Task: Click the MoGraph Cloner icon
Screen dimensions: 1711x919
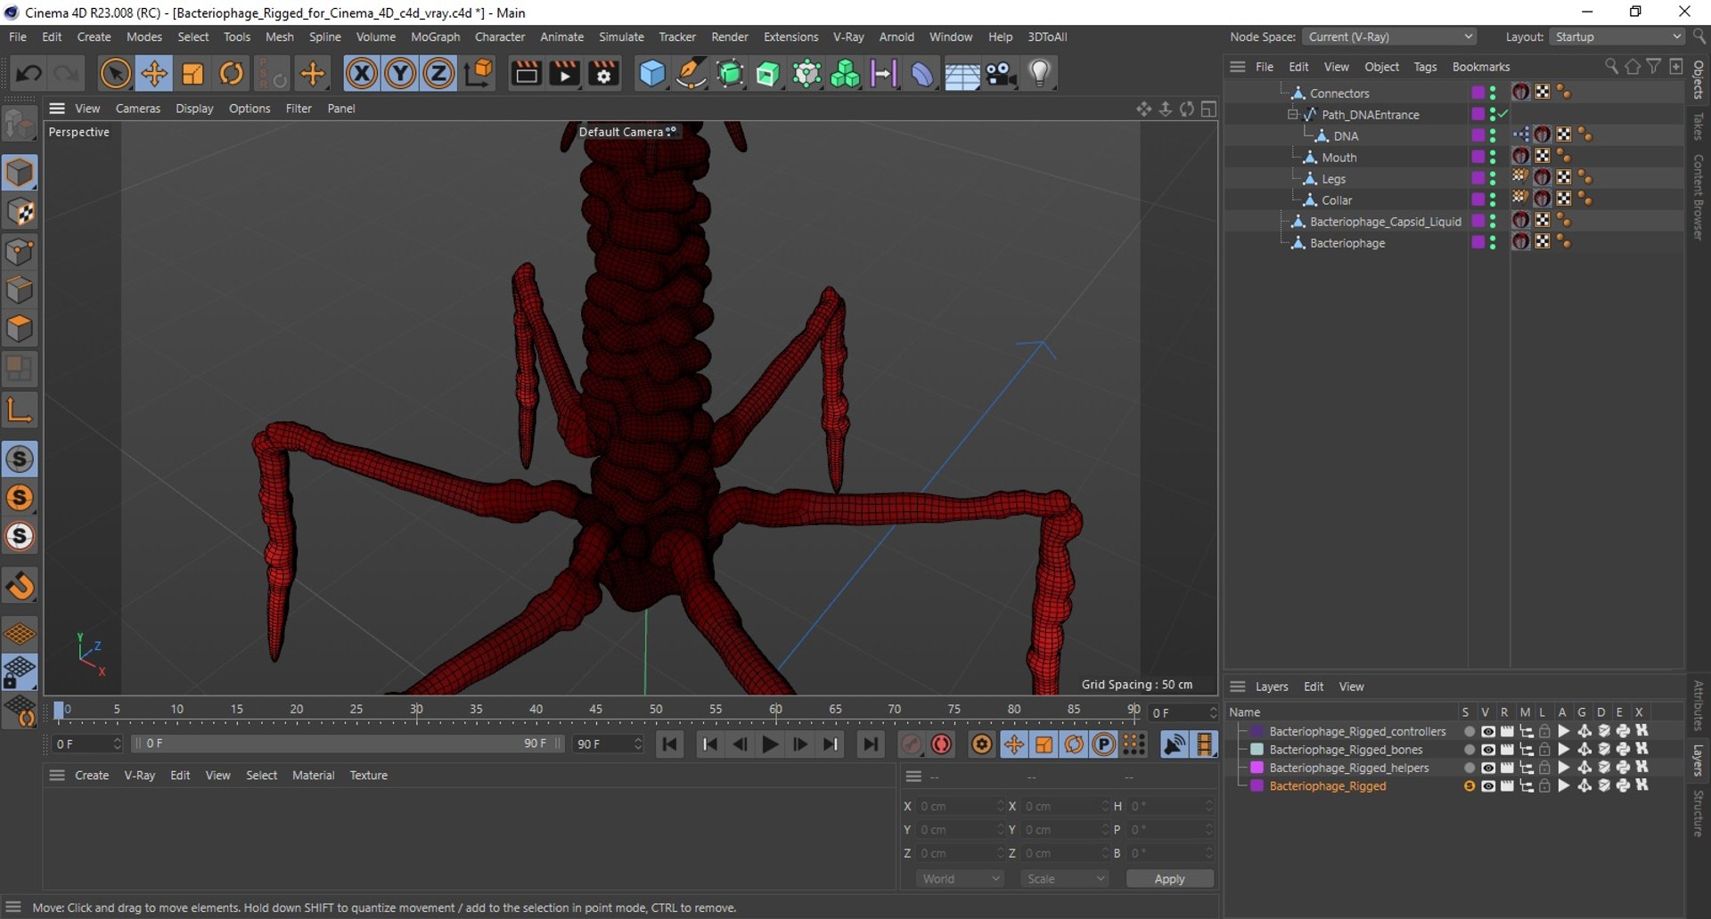Action: (x=844, y=74)
